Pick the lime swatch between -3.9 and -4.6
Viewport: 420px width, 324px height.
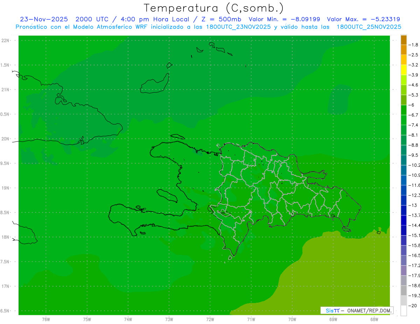point(404,80)
